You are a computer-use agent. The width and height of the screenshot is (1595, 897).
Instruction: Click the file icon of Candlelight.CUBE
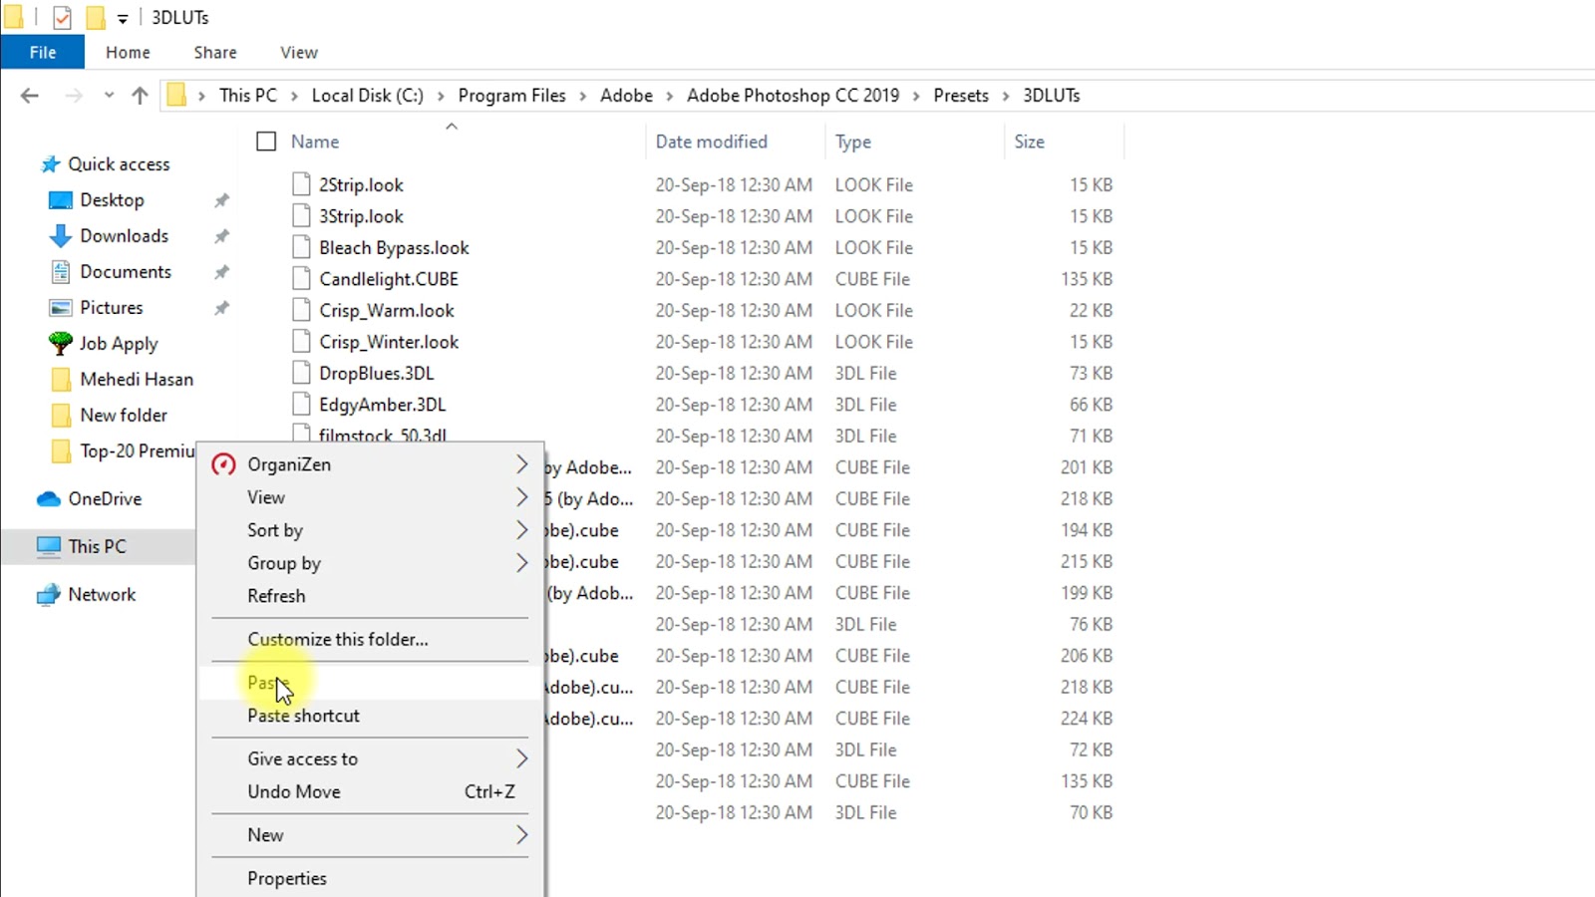(301, 279)
